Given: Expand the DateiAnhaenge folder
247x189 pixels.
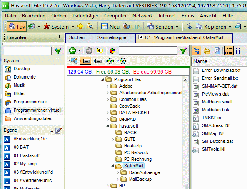Looking at the screenshot, I should tap(117, 172).
